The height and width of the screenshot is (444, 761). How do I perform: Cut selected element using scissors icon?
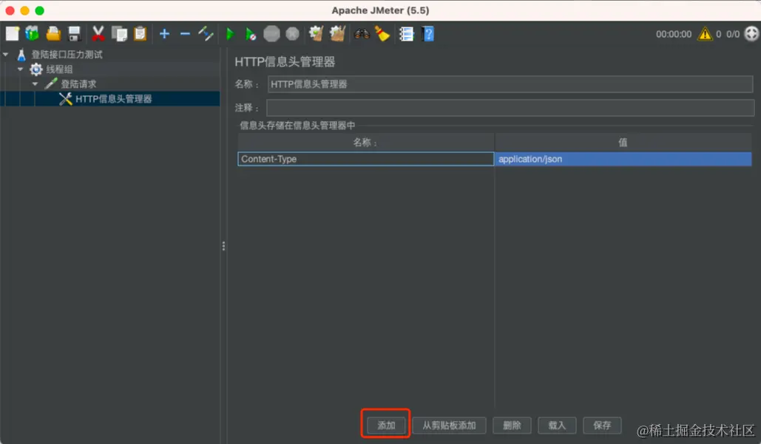[98, 33]
